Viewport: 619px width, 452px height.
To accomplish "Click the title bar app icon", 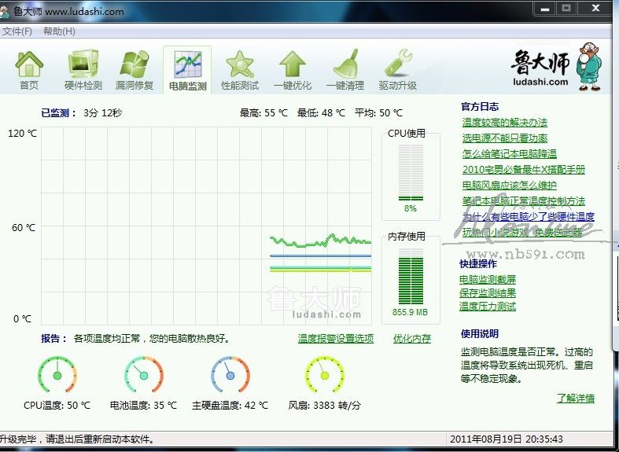I will click(x=5, y=12).
